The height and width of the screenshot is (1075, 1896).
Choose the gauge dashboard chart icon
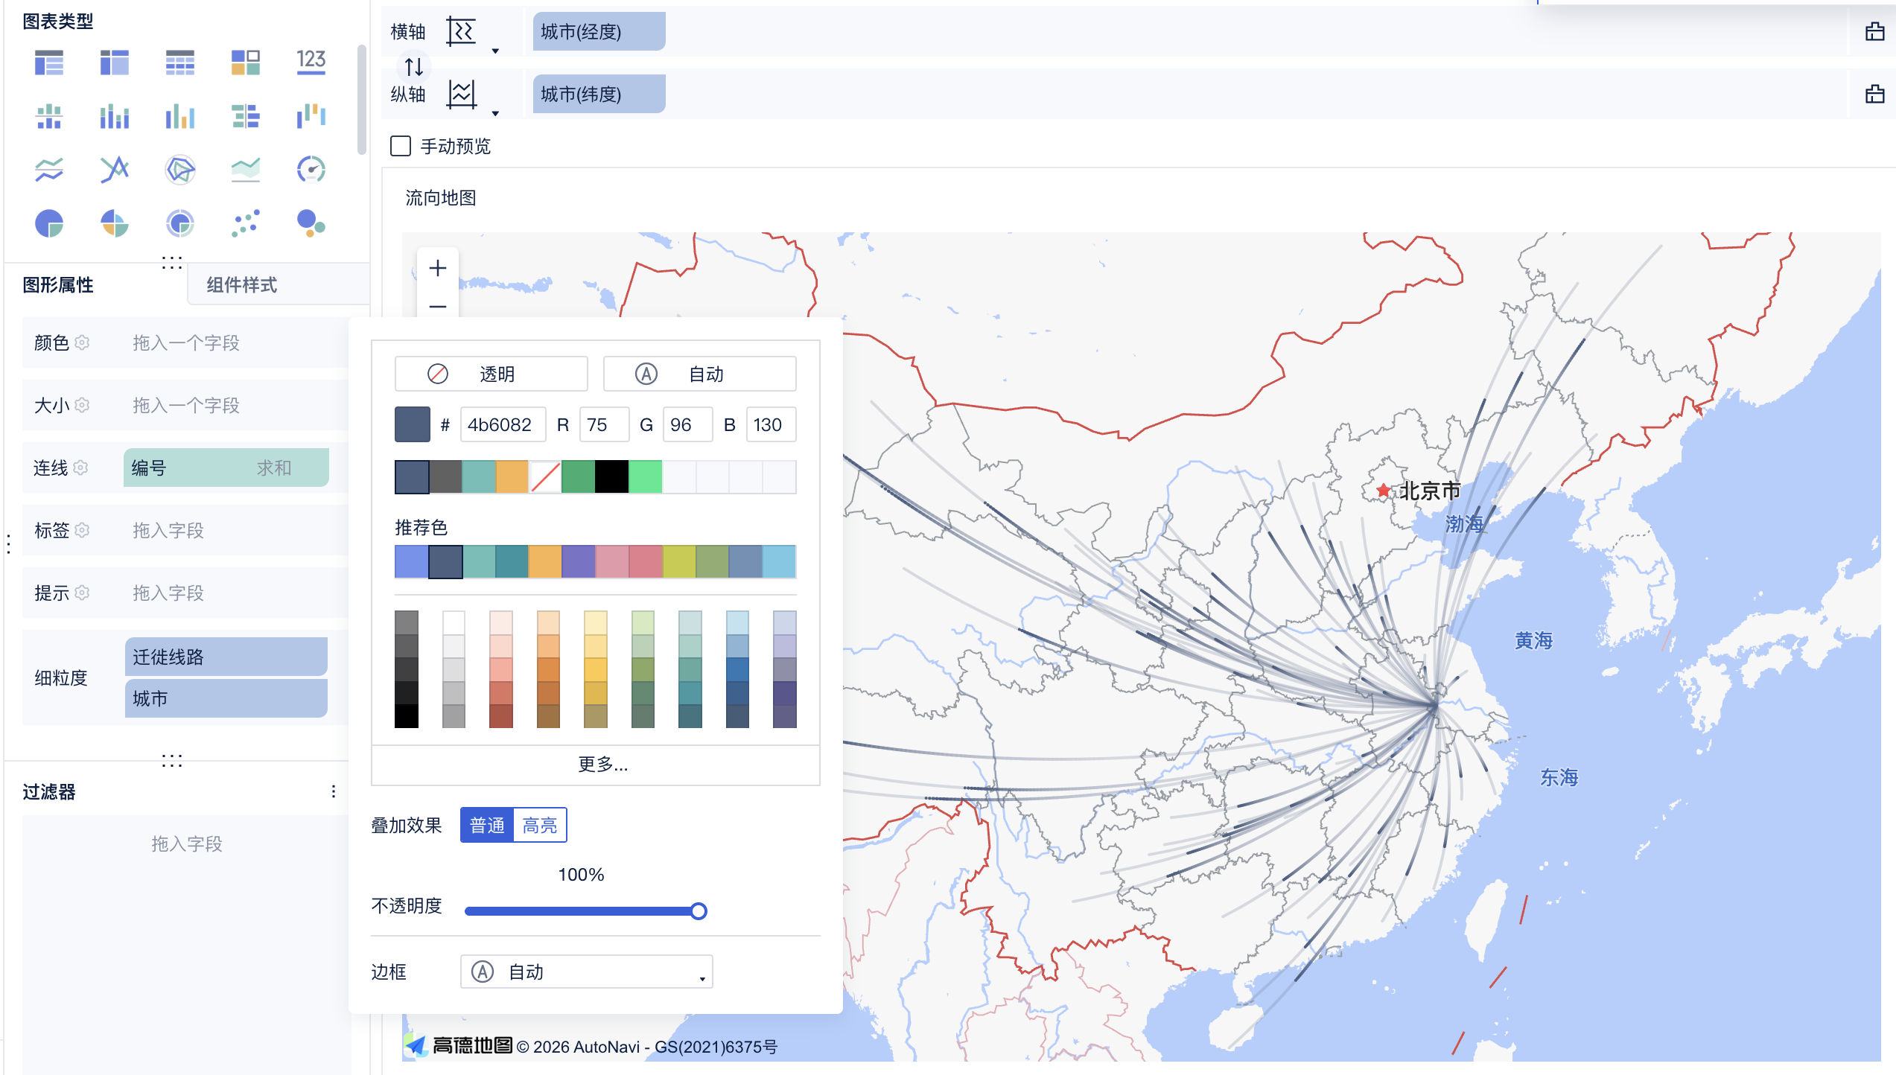311,170
